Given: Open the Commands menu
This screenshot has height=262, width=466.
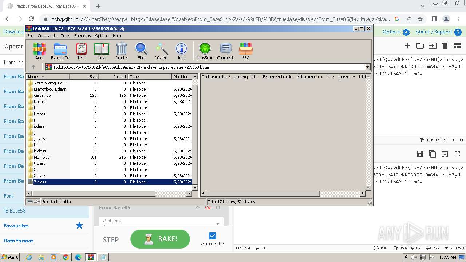Looking at the screenshot, I should pos(47,36).
